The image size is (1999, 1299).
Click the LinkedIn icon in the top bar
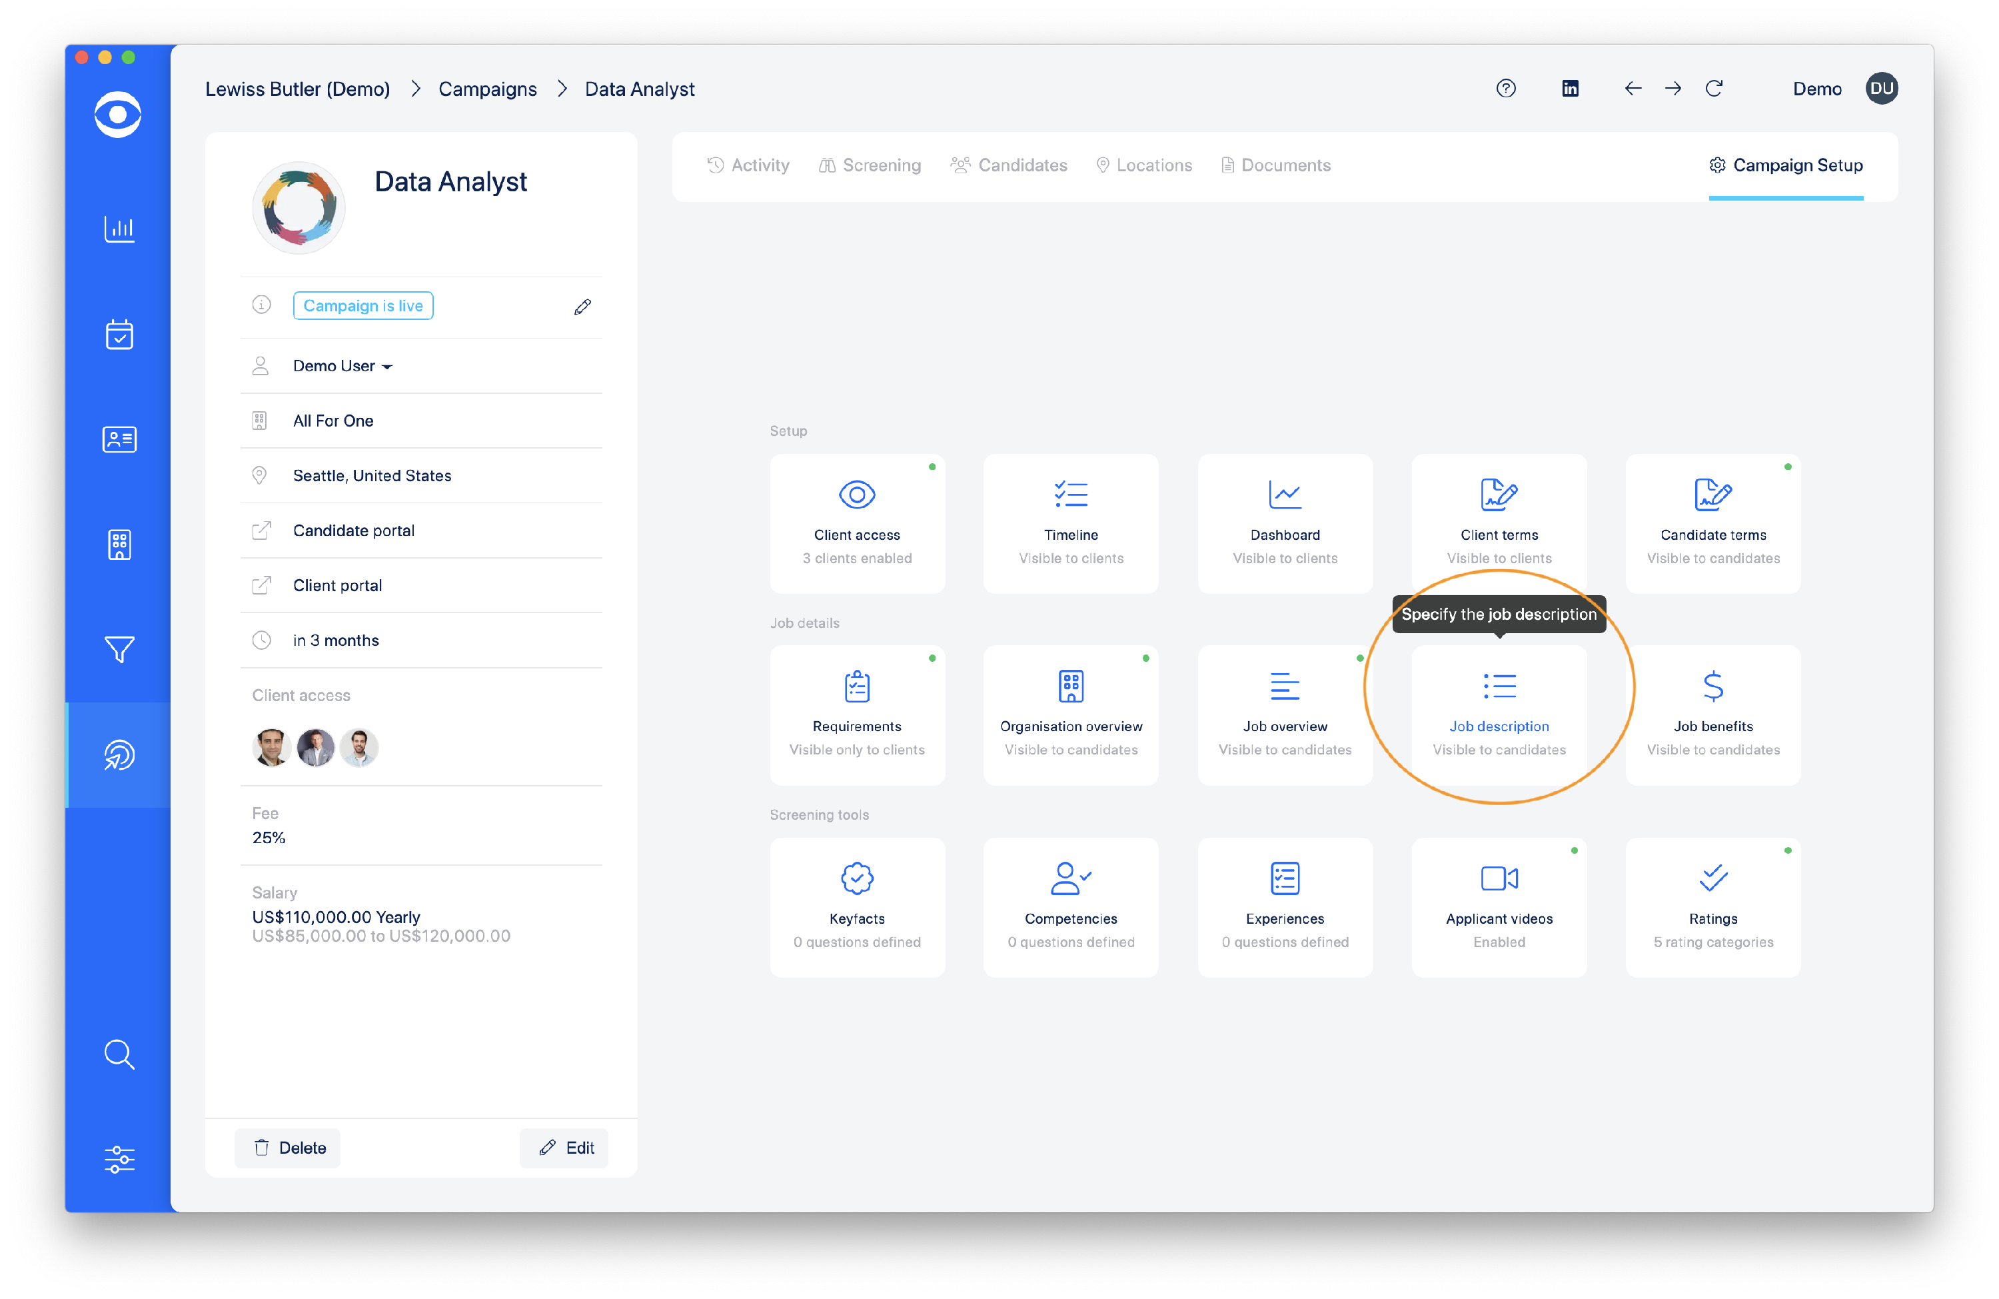pos(1569,88)
